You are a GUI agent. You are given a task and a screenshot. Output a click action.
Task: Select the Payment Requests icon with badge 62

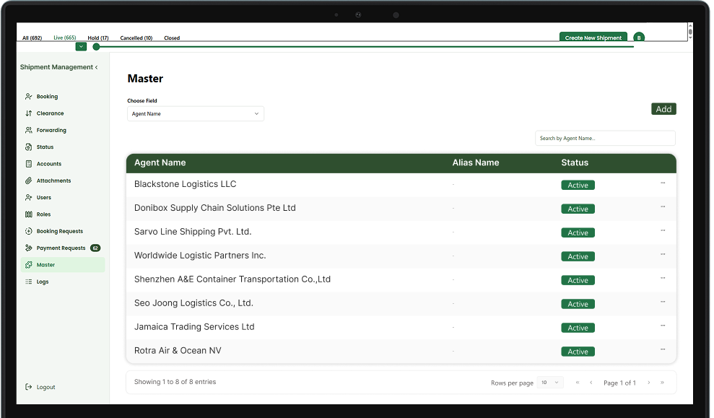point(29,248)
